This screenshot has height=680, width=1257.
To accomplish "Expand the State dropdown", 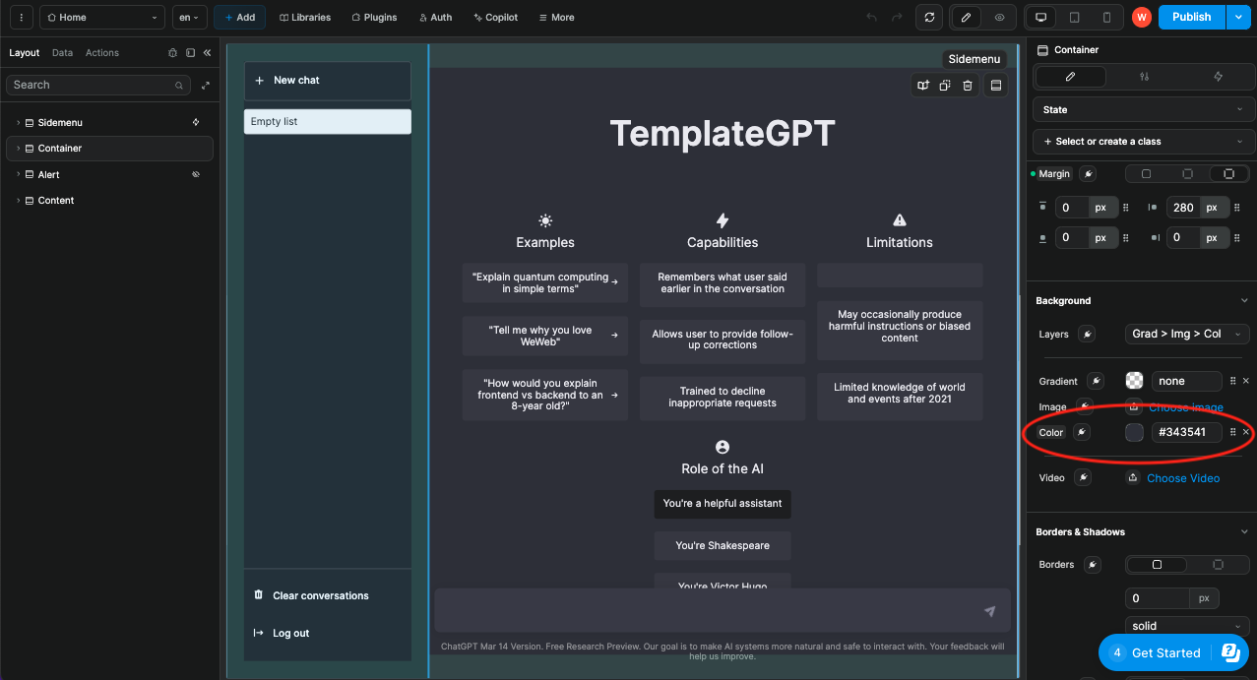I will [1142, 109].
